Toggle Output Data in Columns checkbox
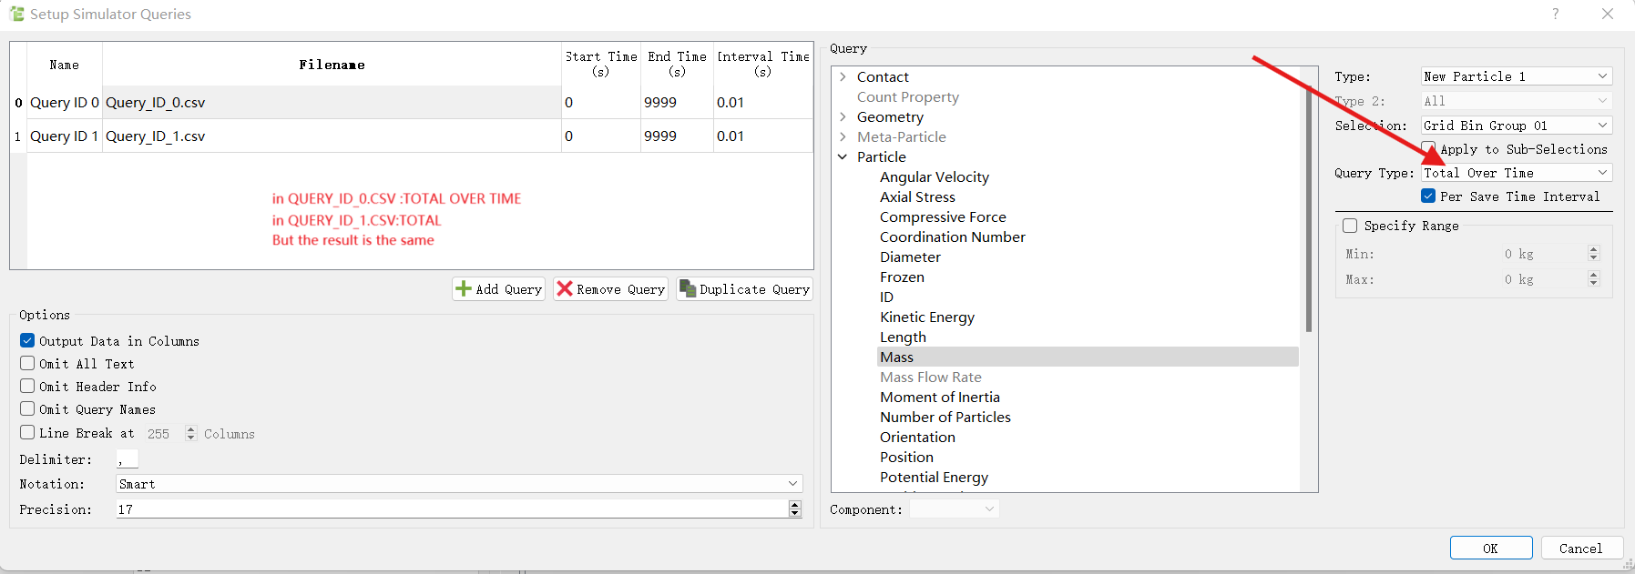Image resolution: width=1635 pixels, height=574 pixels. (x=27, y=340)
